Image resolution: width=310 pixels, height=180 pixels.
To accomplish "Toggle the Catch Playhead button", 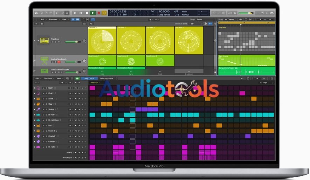I will click(x=93, y=20).
